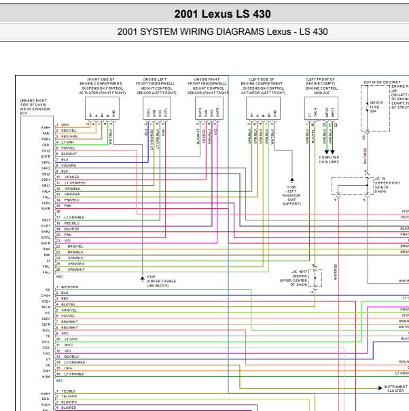Viewport: 409px width, 411px height.
Task: Click A20 pin 4 'LT GRN' wire label
Action: click(x=67, y=142)
